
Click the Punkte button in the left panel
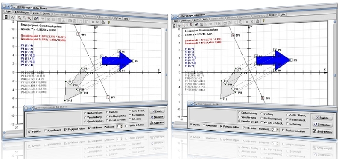[x=157, y=111]
